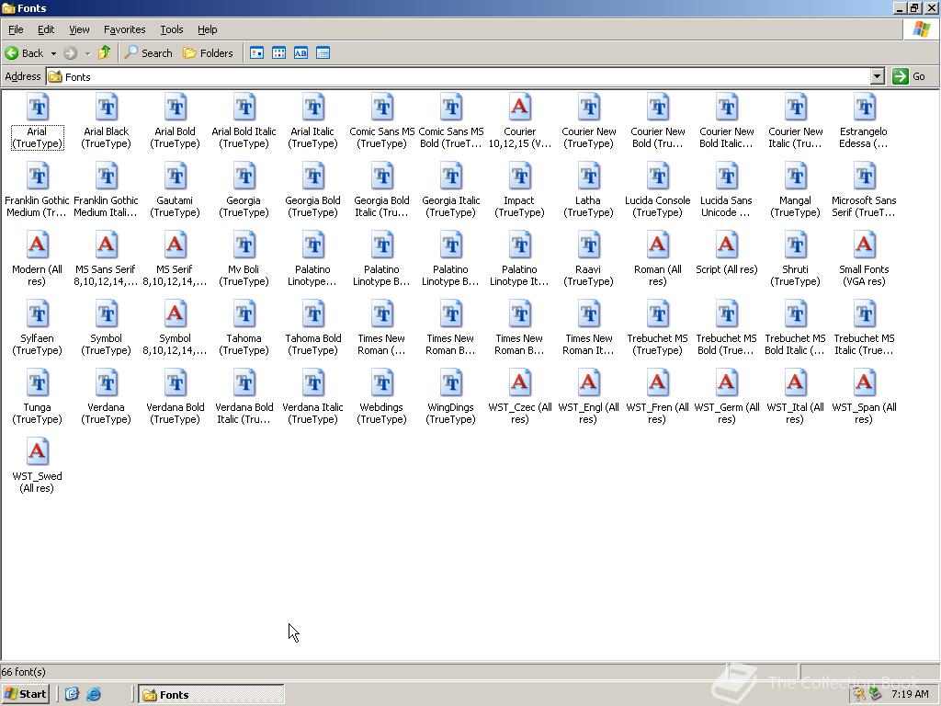
Task: Select the Franklin Gothic Medium Italic font
Action: tap(107, 176)
